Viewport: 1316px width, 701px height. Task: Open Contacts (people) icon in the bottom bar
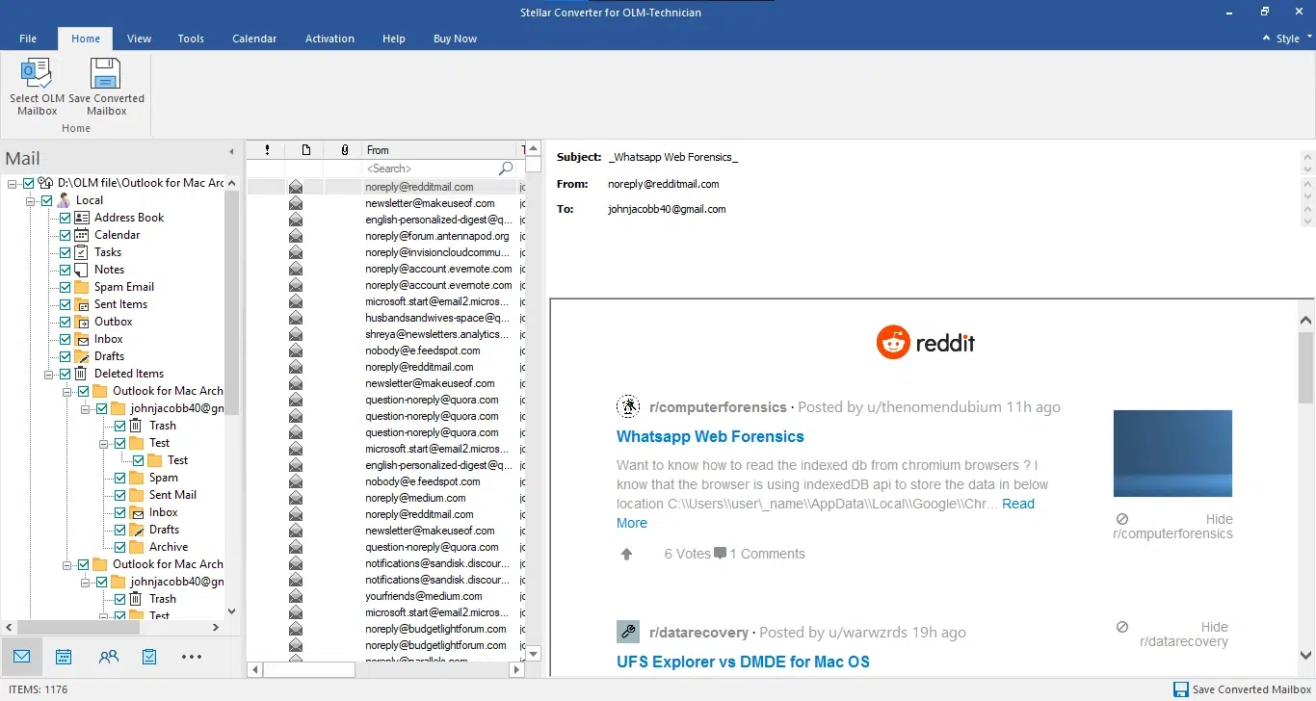108,657
